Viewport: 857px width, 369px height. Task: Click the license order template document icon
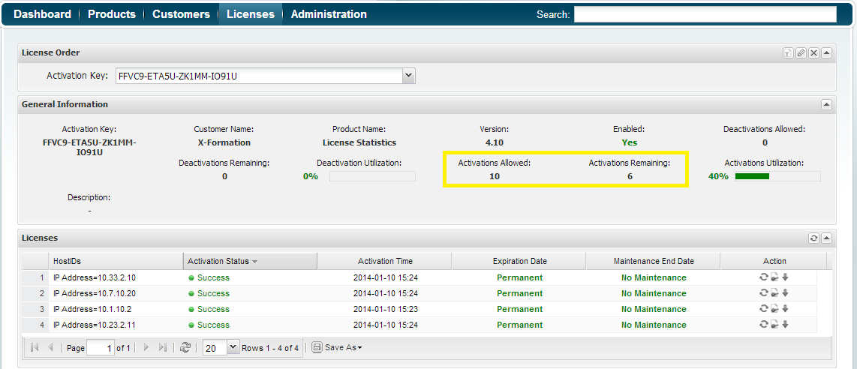(x=788, y=53)
